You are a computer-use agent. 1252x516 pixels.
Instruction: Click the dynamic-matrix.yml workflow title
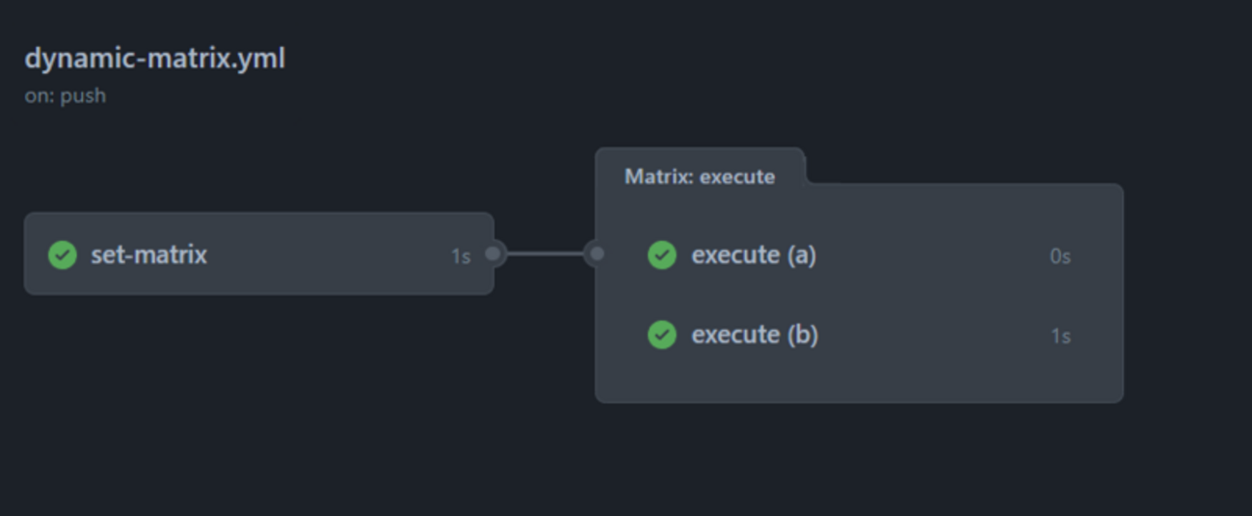point(155,59)
